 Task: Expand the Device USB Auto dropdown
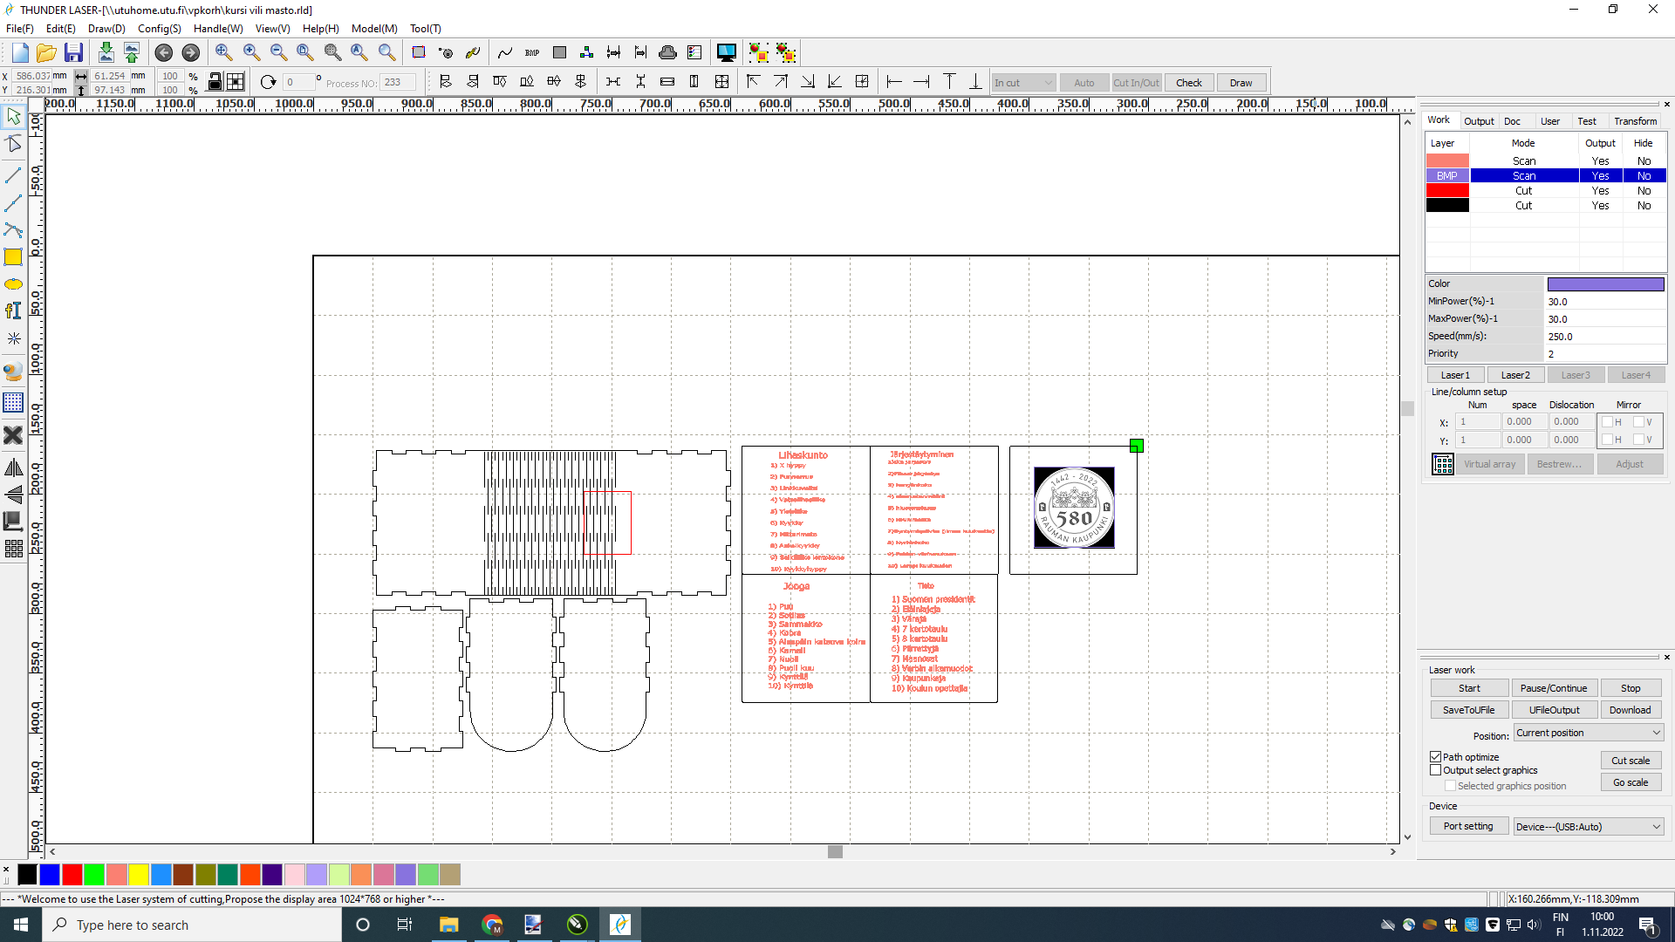tap(1588, 827)
